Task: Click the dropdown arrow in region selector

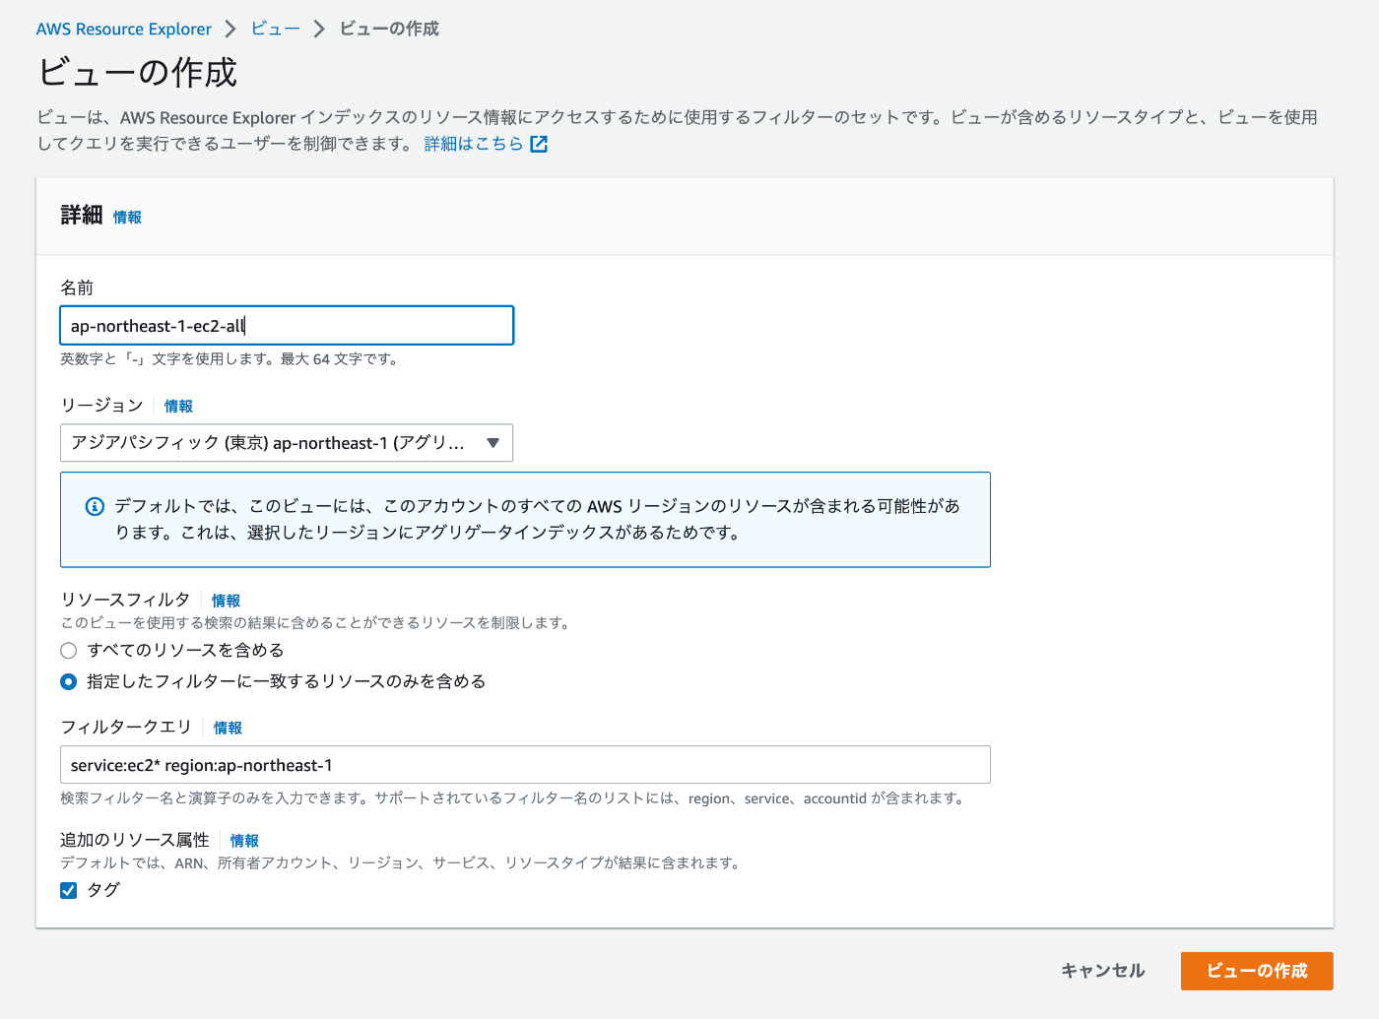Action: click(x=493, y=443)
